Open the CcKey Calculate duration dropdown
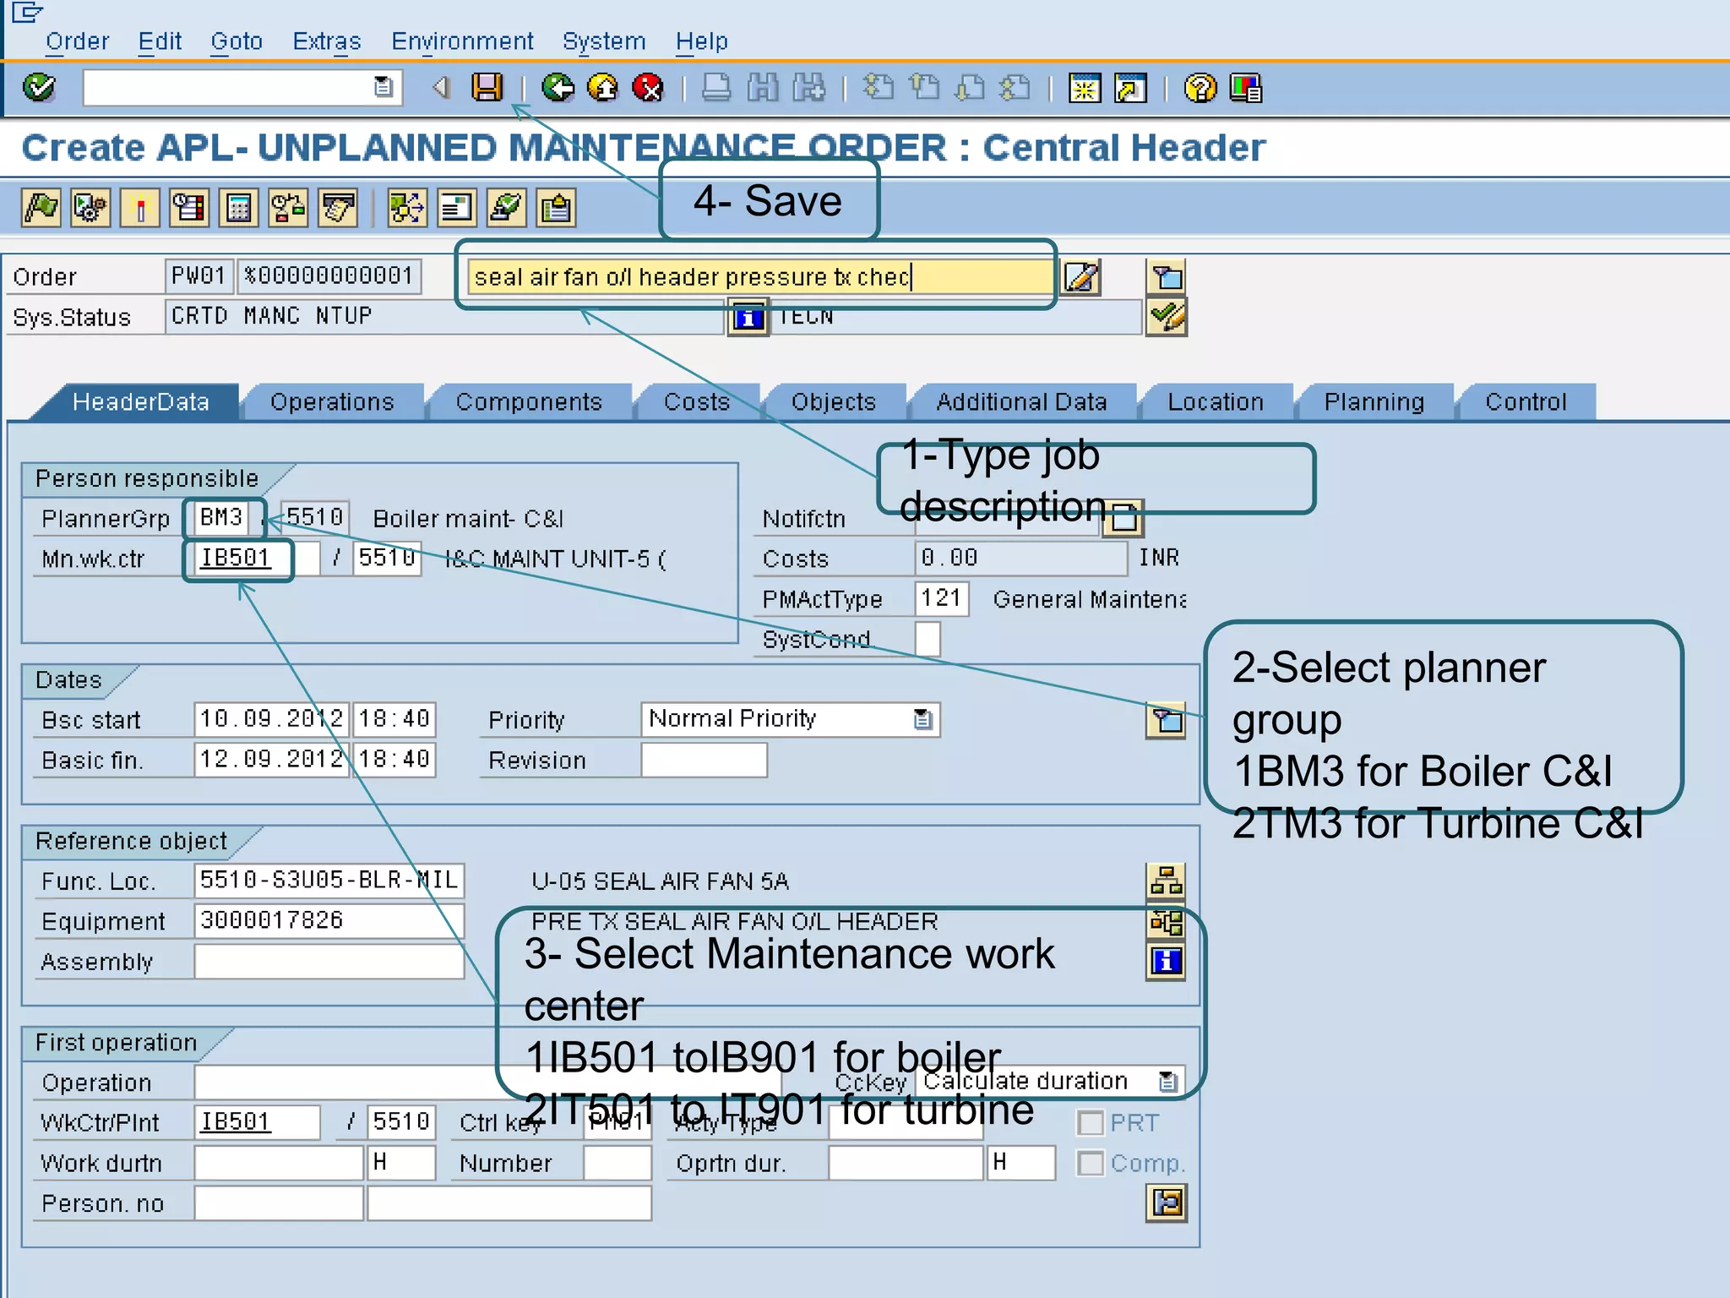This screenshot has width=1730, height=1298. tap(1167, 1081)
